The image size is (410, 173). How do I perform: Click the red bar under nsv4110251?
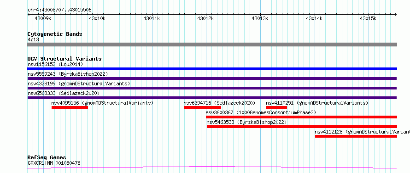coord(276,107)
